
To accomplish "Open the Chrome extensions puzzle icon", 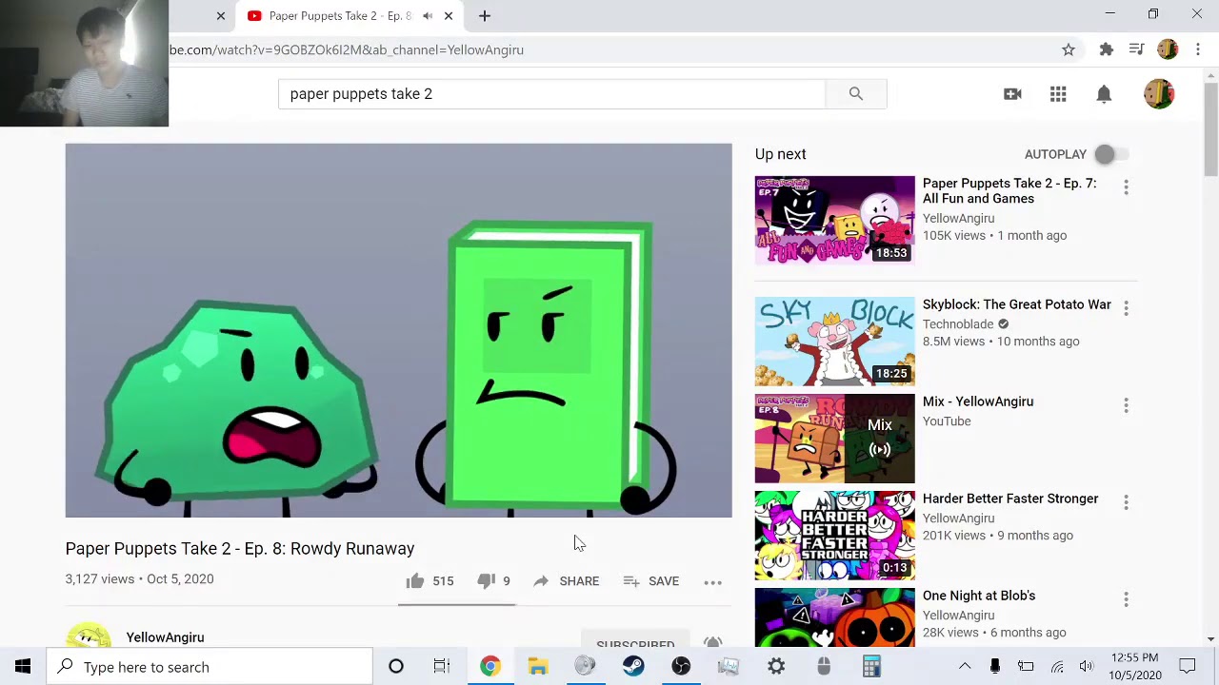I will pyautogui.click(x=1106, y=49).
